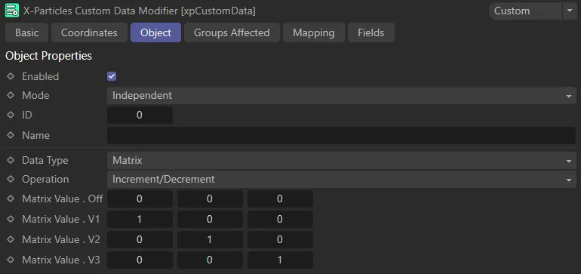Open the Custom preset dropdown arrow

point(570,11)
